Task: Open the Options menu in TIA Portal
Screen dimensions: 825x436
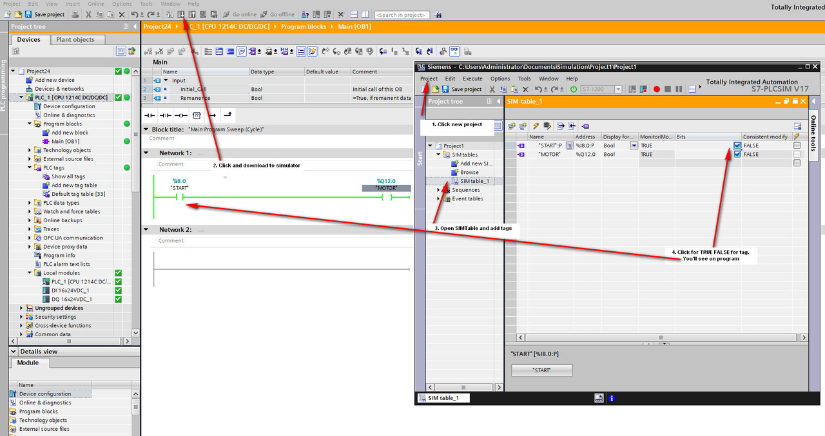Action: (122, 4)
